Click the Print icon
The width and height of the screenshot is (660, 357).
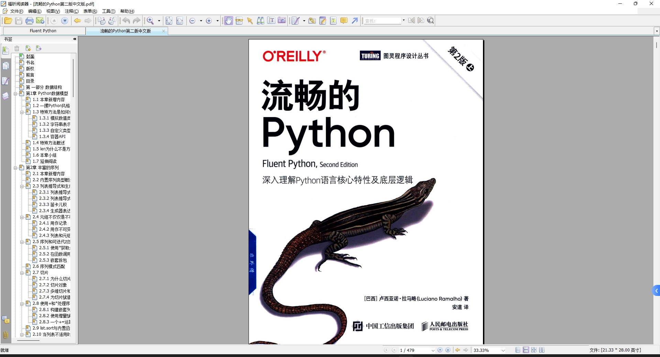(x=30, y=21)
